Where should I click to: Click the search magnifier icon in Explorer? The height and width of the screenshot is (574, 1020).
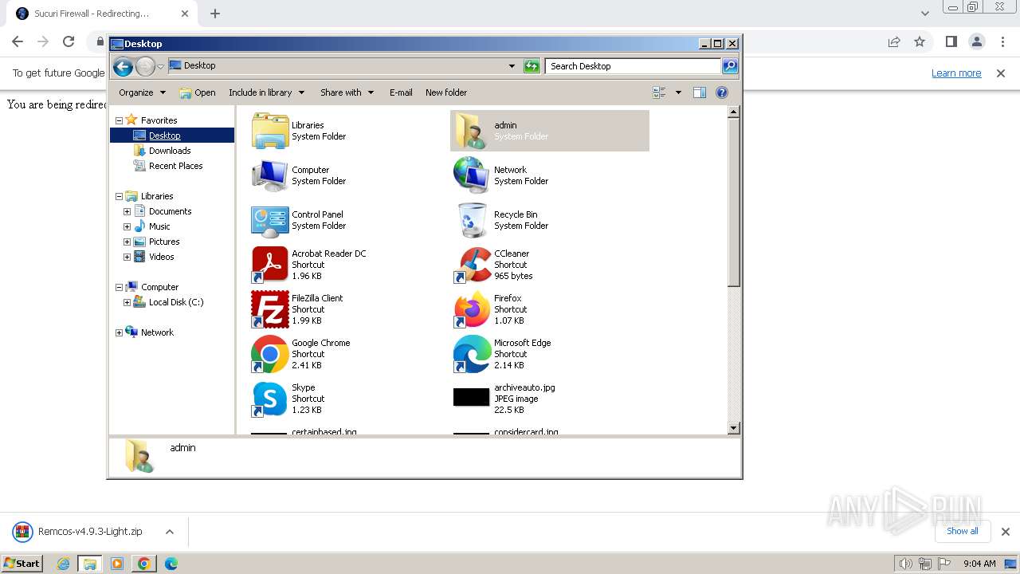(x=730, y=66)
